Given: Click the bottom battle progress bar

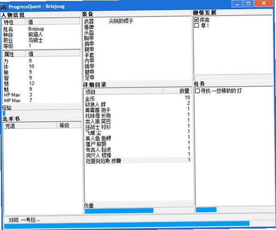Looking at the screenshot, I should click(139, 226).
